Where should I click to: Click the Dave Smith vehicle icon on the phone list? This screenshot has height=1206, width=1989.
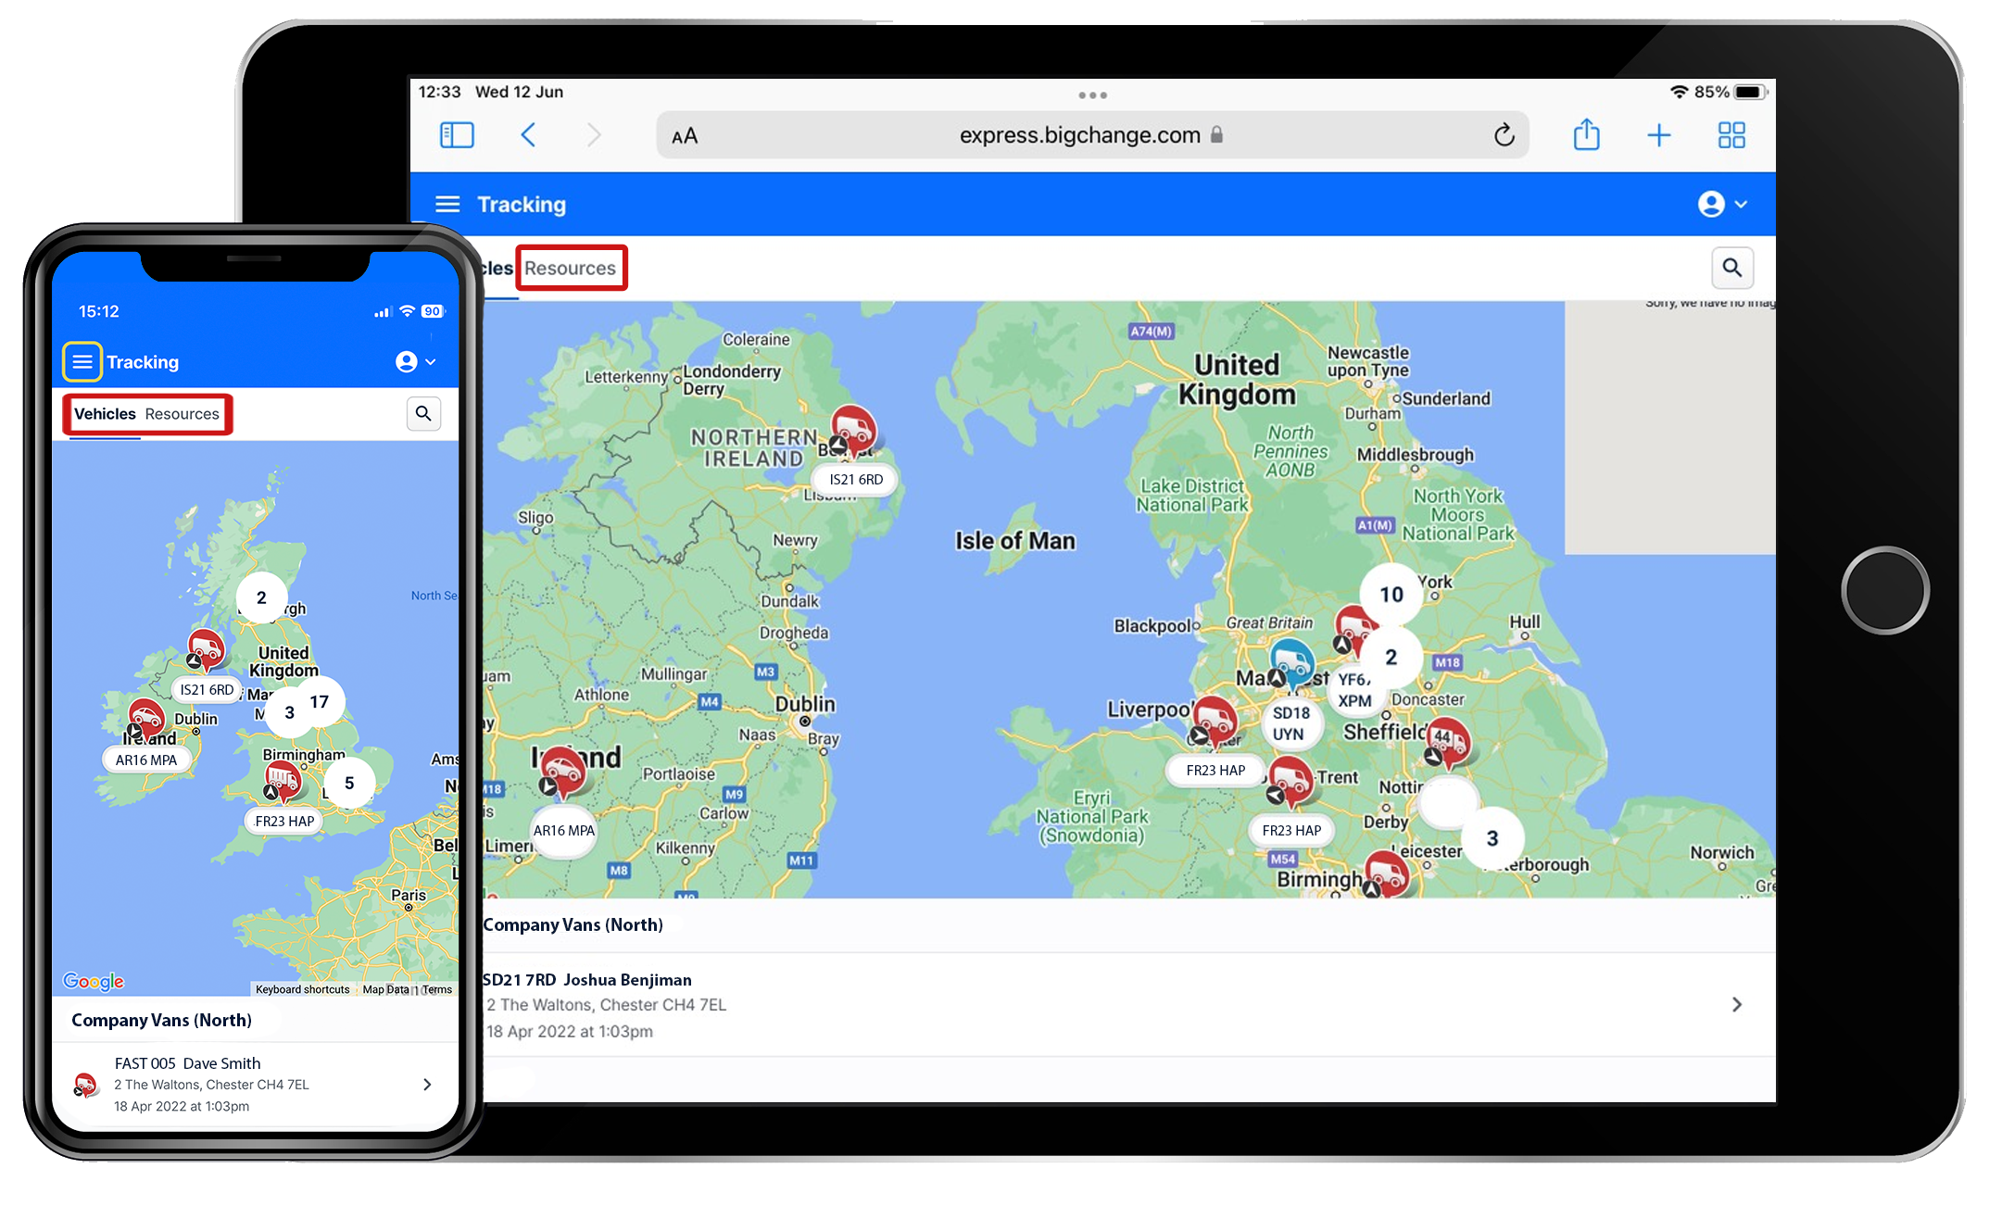(85, 1085)
